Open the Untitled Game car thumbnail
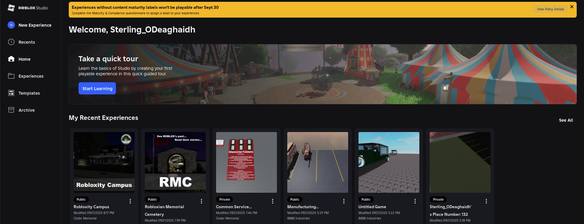 pos(389,162)
